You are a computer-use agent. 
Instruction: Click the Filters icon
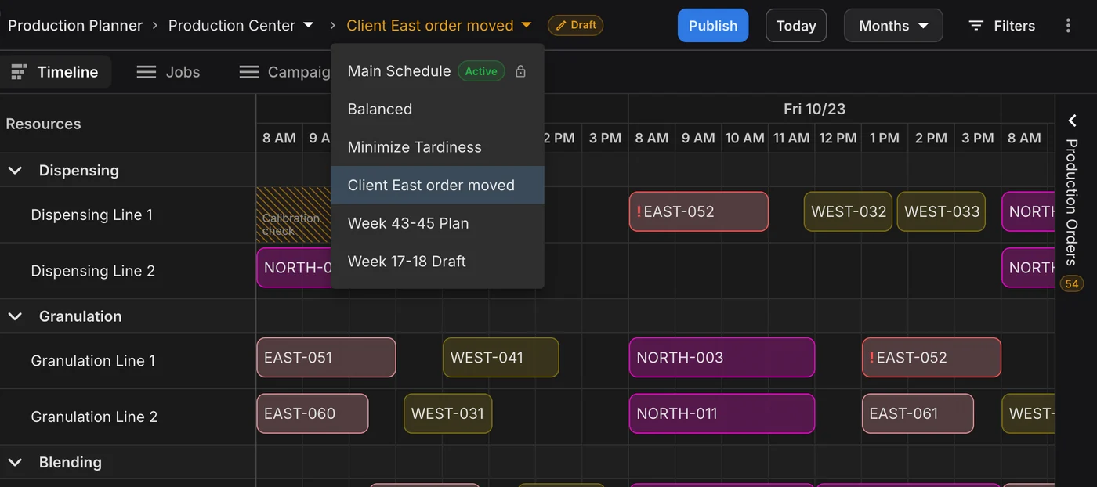(x=976, y=26)
